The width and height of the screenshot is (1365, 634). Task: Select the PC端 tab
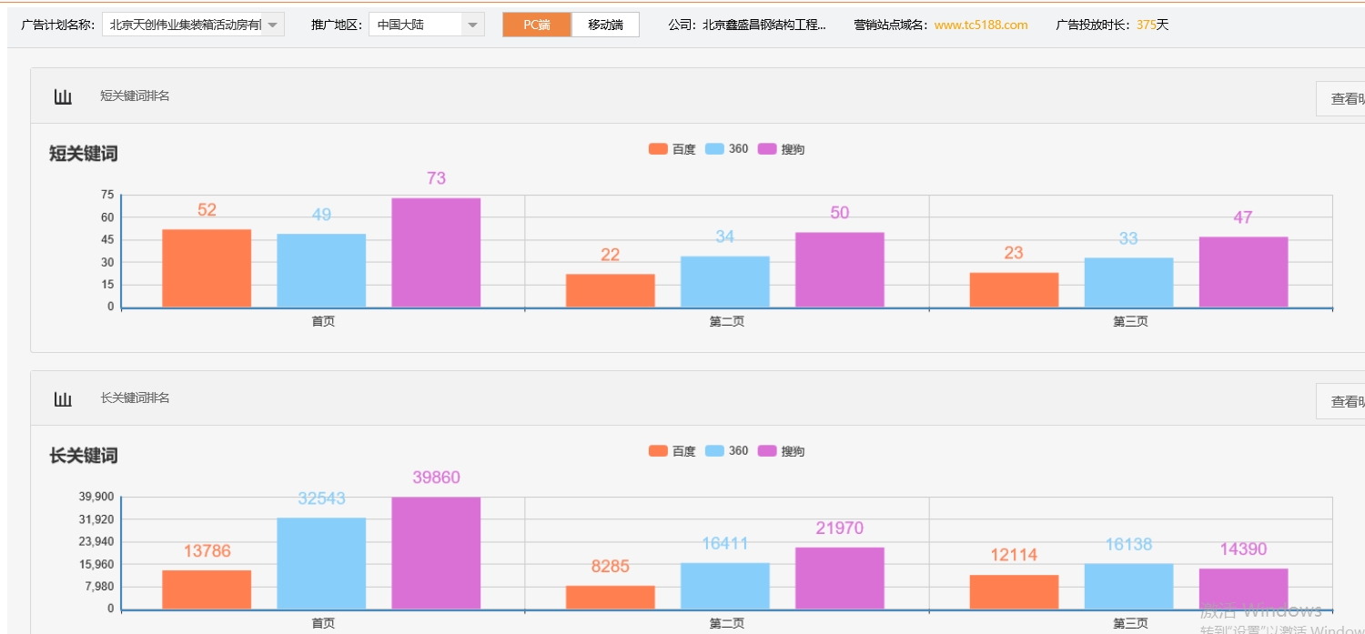pos(537,25)
